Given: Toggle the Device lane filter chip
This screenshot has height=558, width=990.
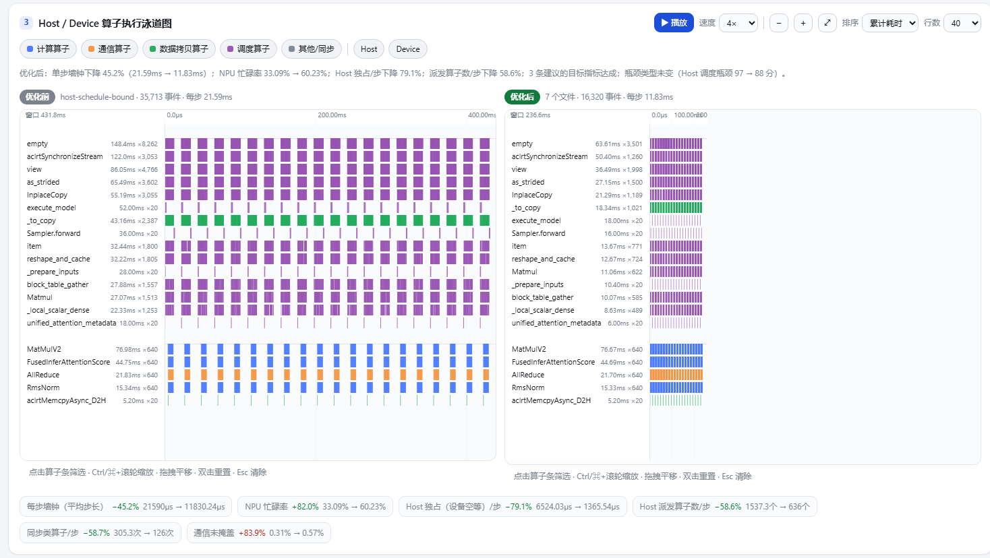Looking at the screenshot, I should coord(408,49).
